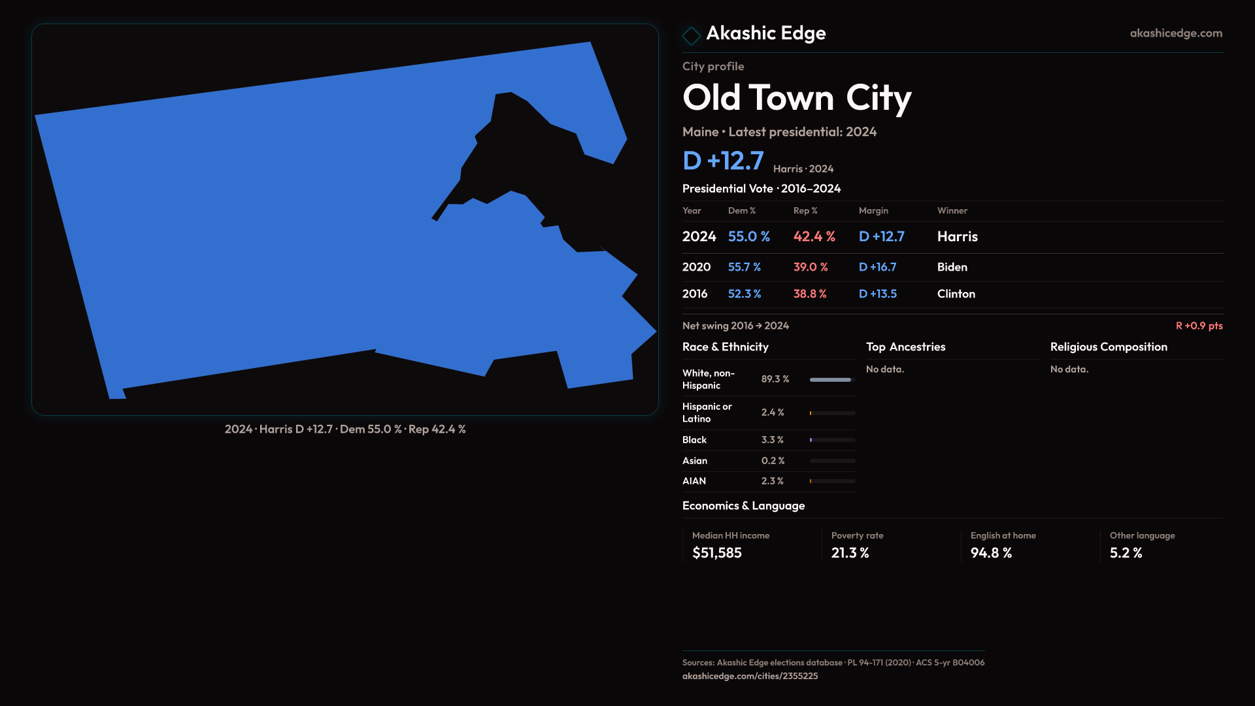
Task: Click the R +0.9 pts net swing value
Action: 1198,326
